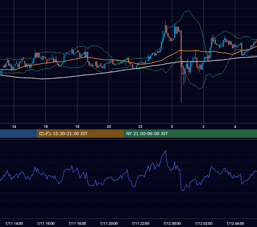
Task: Click the 7/11 16:00 time label
Action: pyautogui.click(x=46, y=223)
